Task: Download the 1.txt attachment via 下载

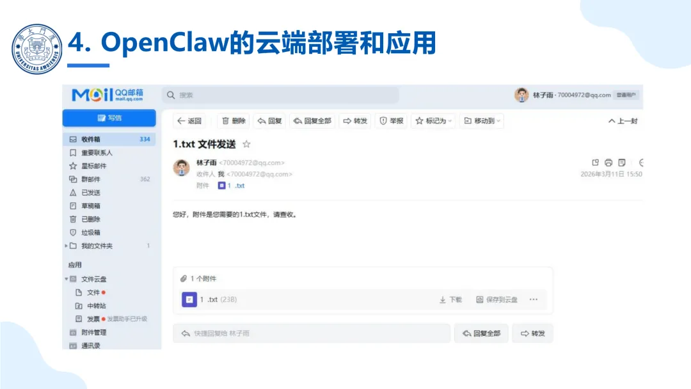Action: tap(450, 299)
